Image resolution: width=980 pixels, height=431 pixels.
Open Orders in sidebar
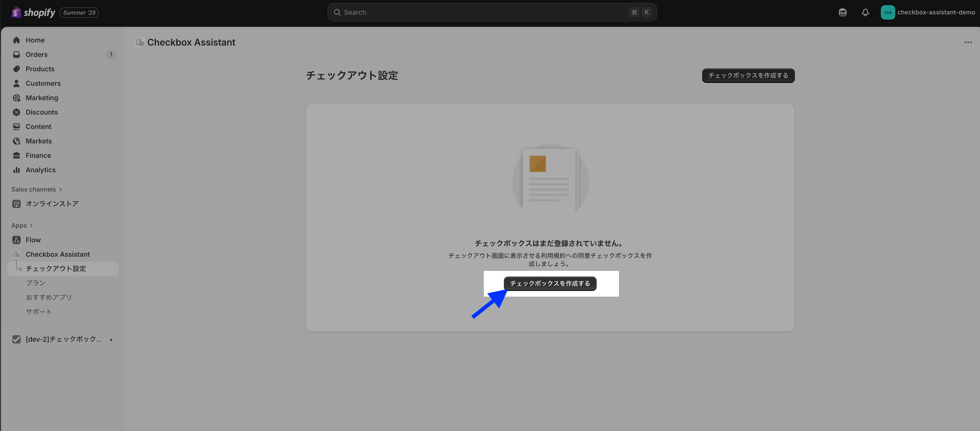pyautogui.click(x=37, y=54)
